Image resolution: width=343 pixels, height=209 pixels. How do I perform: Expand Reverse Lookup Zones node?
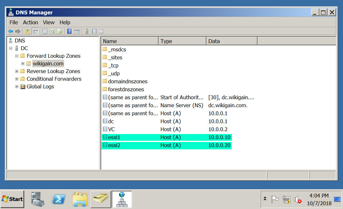click(17, 71)
